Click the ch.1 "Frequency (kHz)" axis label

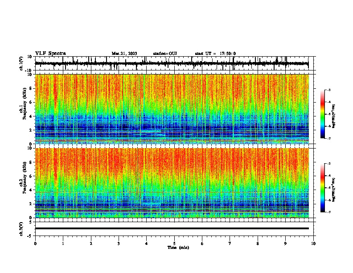(25, 103)
